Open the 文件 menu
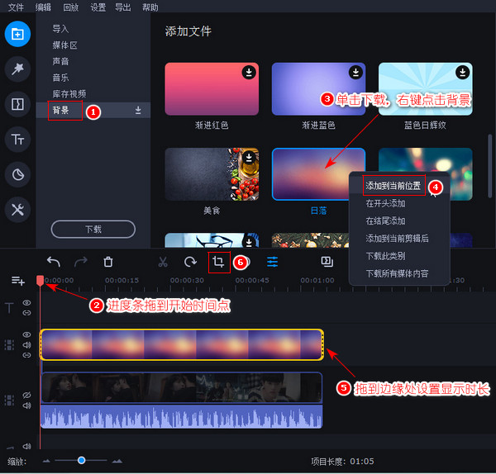This screenshot has height=474, width=496. (16, 7)
